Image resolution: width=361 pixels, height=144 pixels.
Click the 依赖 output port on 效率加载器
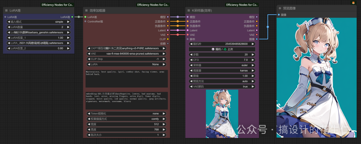click(168, 43)
